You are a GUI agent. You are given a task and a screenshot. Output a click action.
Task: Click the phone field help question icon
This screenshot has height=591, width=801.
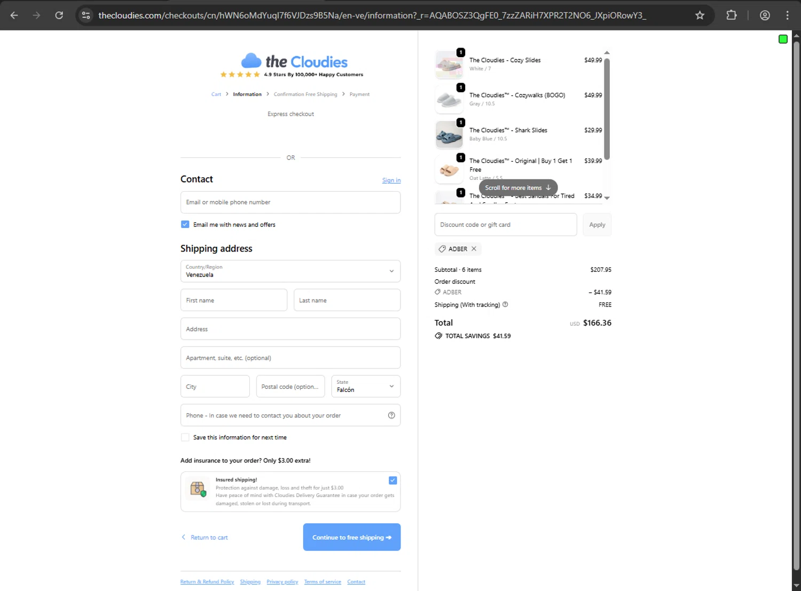click(391, 415)
